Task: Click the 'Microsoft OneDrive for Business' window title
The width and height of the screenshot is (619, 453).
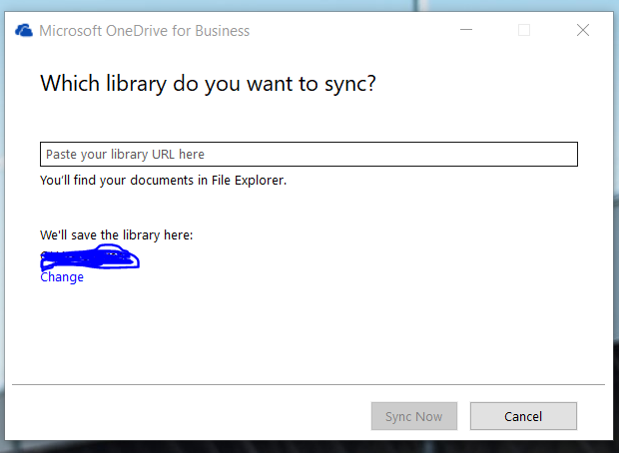Action: (145, 31)
